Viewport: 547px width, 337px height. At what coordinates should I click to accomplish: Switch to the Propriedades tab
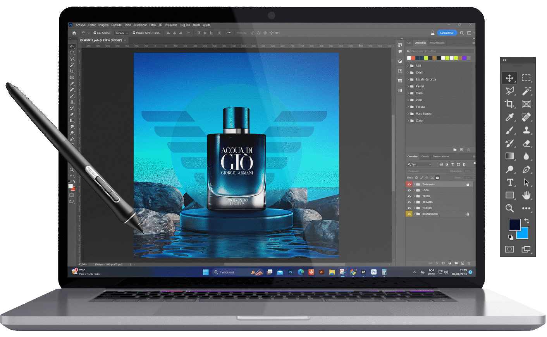click(437, 43)
